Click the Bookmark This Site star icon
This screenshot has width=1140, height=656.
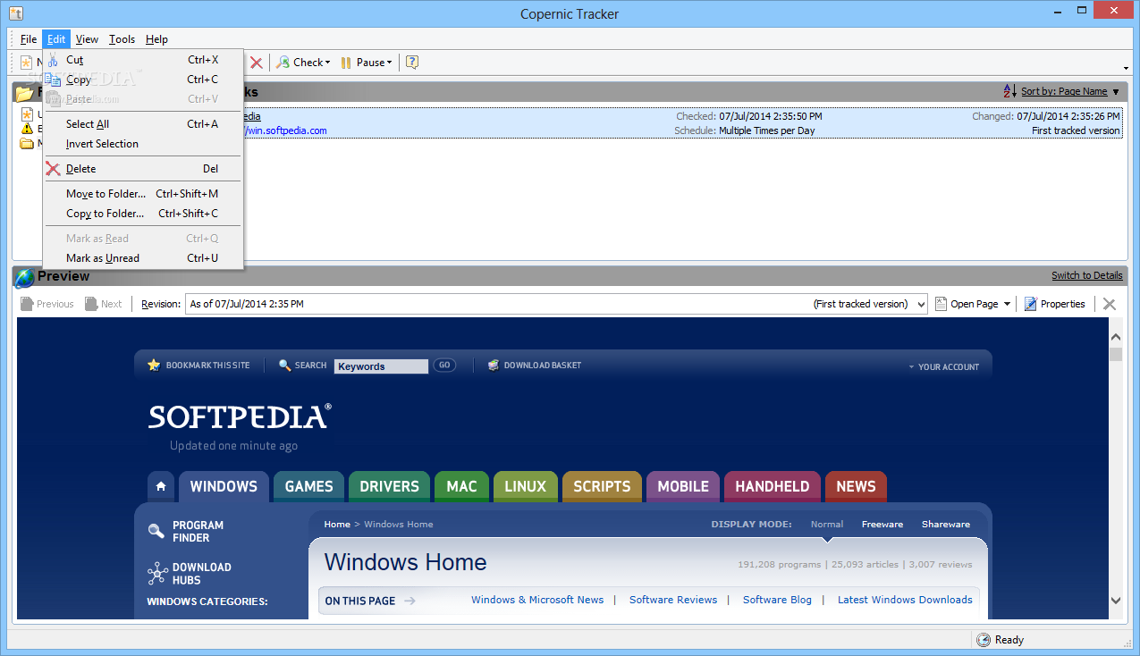[154, 366]
